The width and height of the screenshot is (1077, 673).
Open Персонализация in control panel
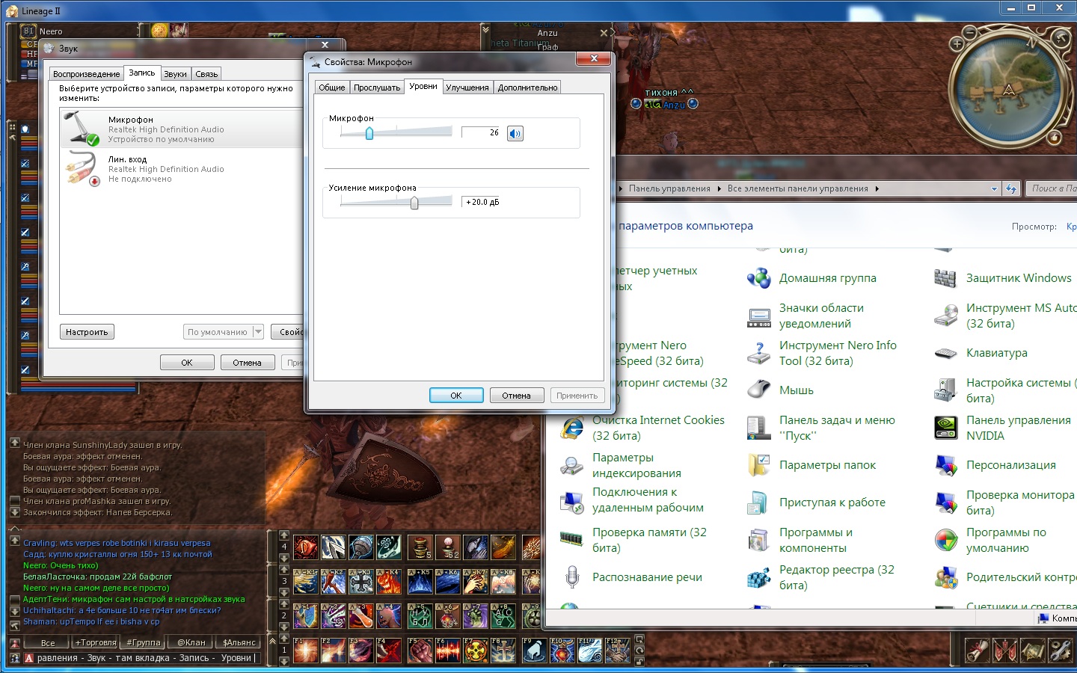pos(995,465)
